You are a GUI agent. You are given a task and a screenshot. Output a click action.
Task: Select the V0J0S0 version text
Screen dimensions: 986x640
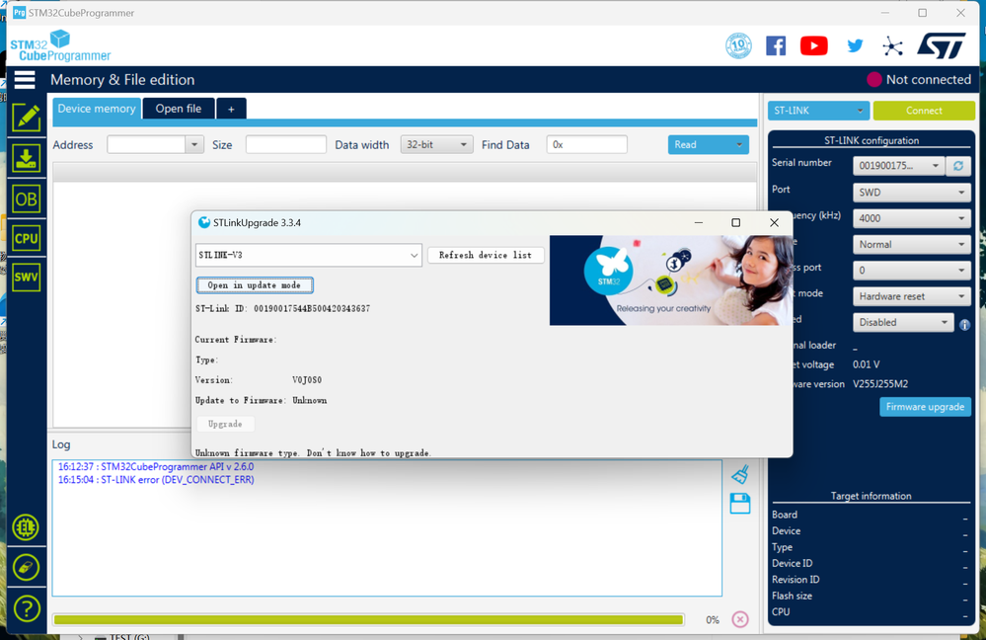307,380
